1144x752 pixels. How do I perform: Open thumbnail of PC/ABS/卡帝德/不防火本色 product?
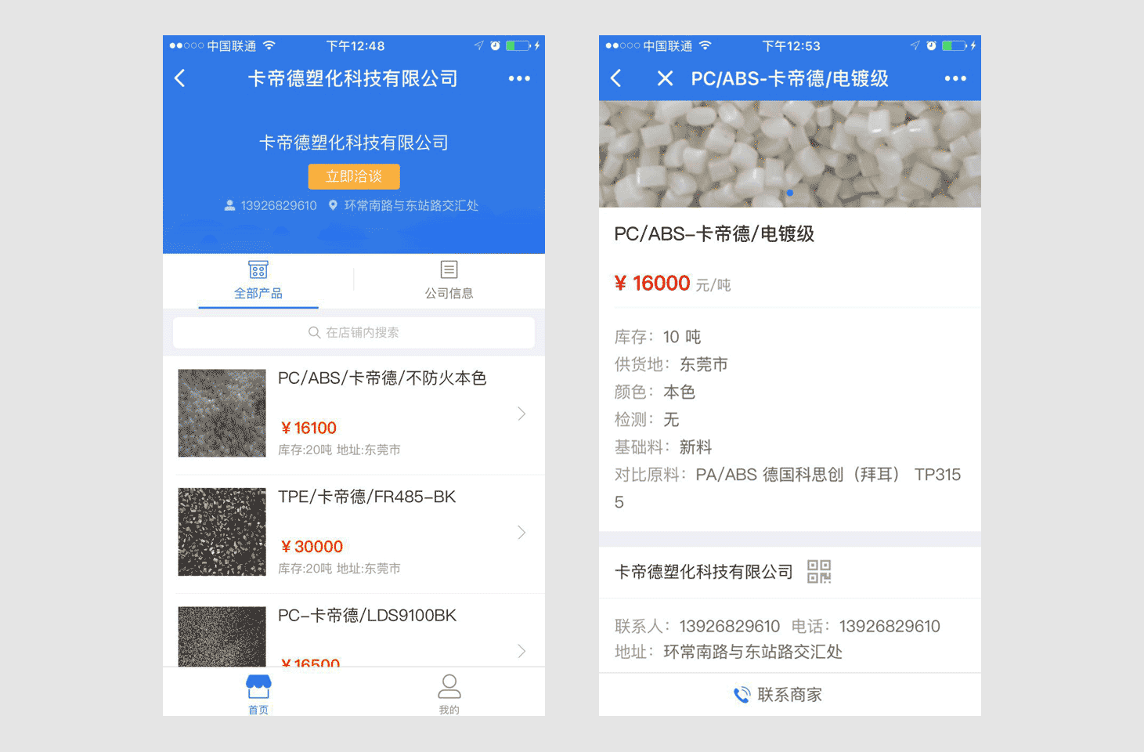click(222, 414)
